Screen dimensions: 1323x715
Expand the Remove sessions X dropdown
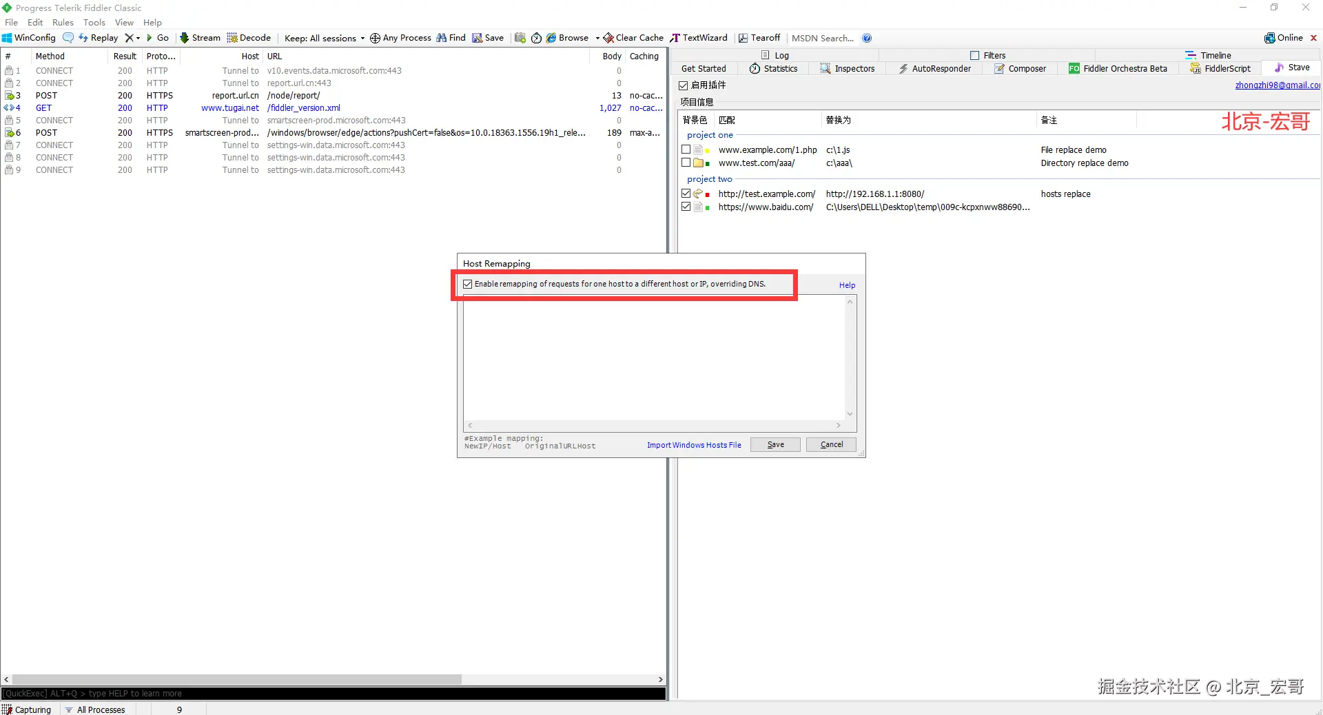coord(138,39)
